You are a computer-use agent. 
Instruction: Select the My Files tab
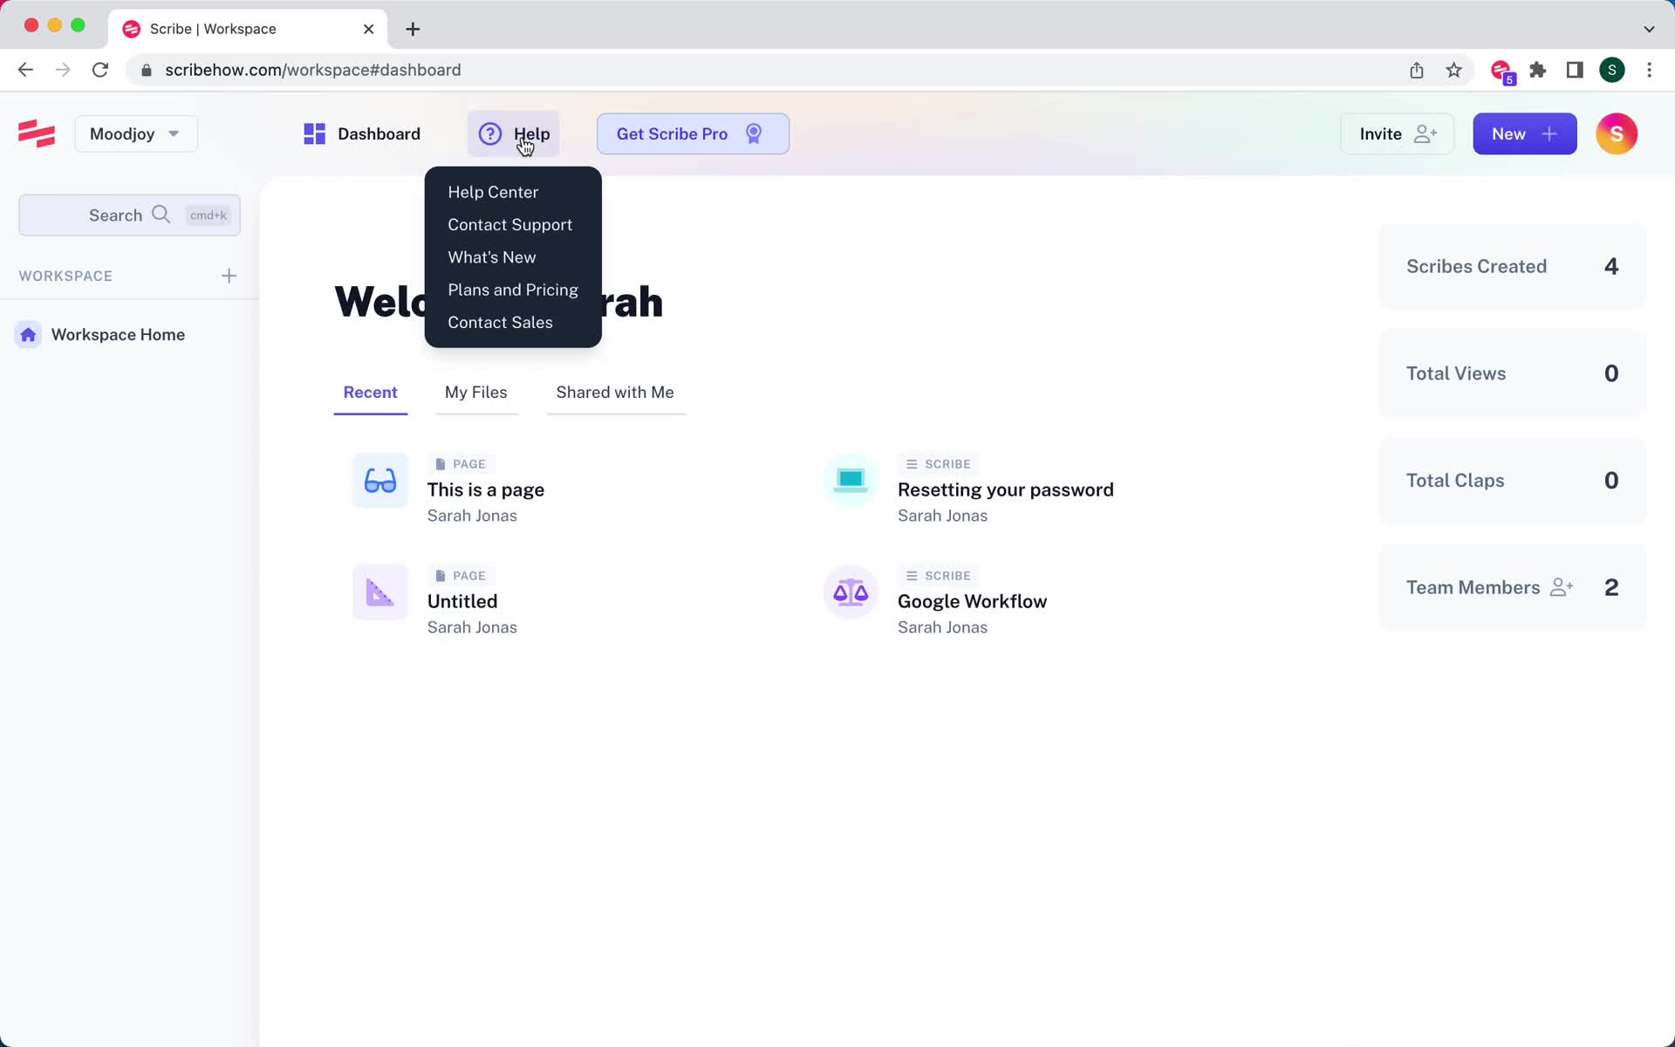click(475, 392)
